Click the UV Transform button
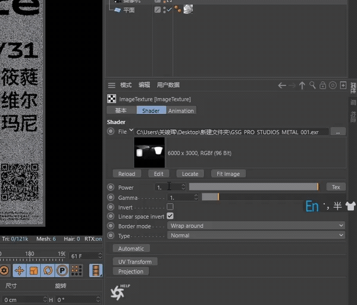This screenshot has height=305, width=357. pos(135,262)
